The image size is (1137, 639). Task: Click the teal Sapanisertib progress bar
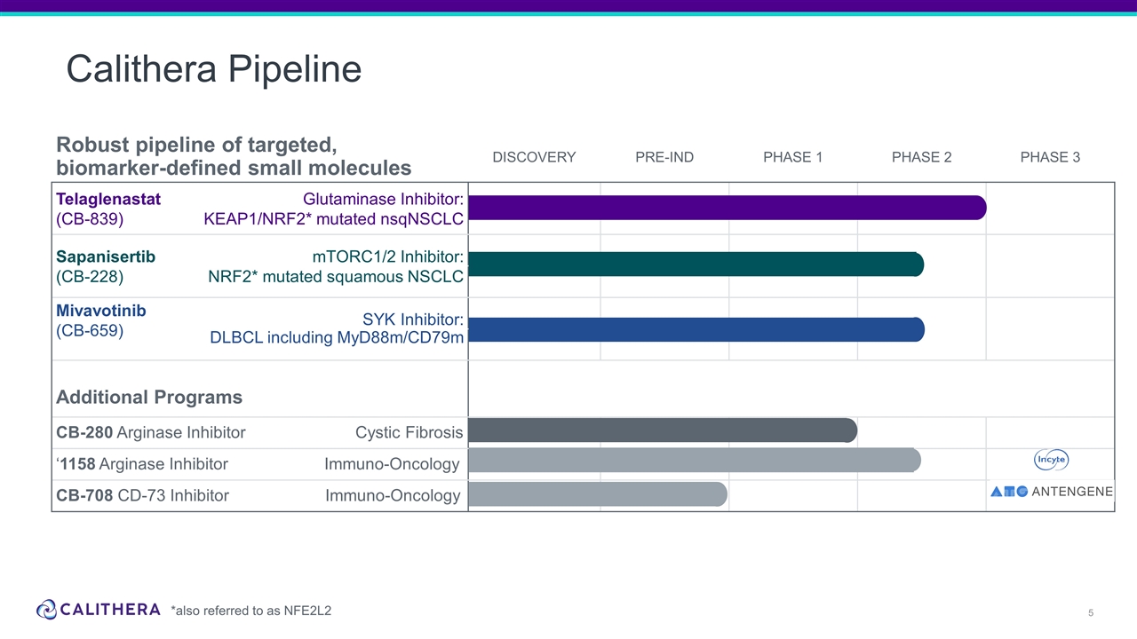696,264
